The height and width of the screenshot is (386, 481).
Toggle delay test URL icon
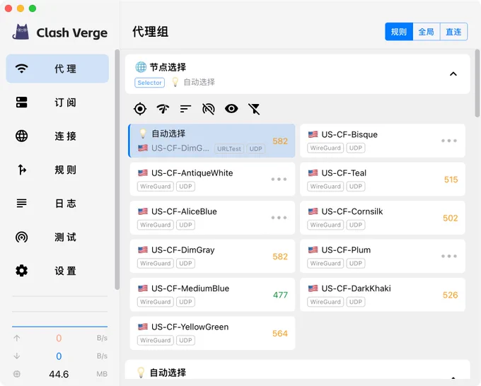click(208, 109)
